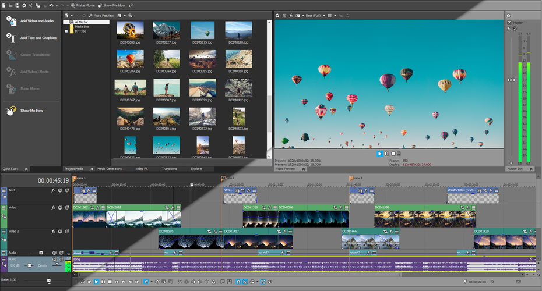Click the Open folder icon in top toolbar
The image size is (542, 291).
coord(10,5)
